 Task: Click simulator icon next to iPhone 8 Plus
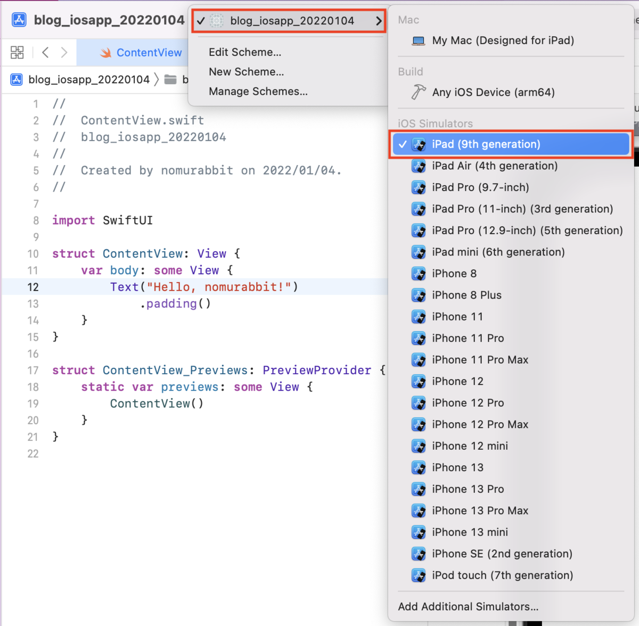coord(419,295)
